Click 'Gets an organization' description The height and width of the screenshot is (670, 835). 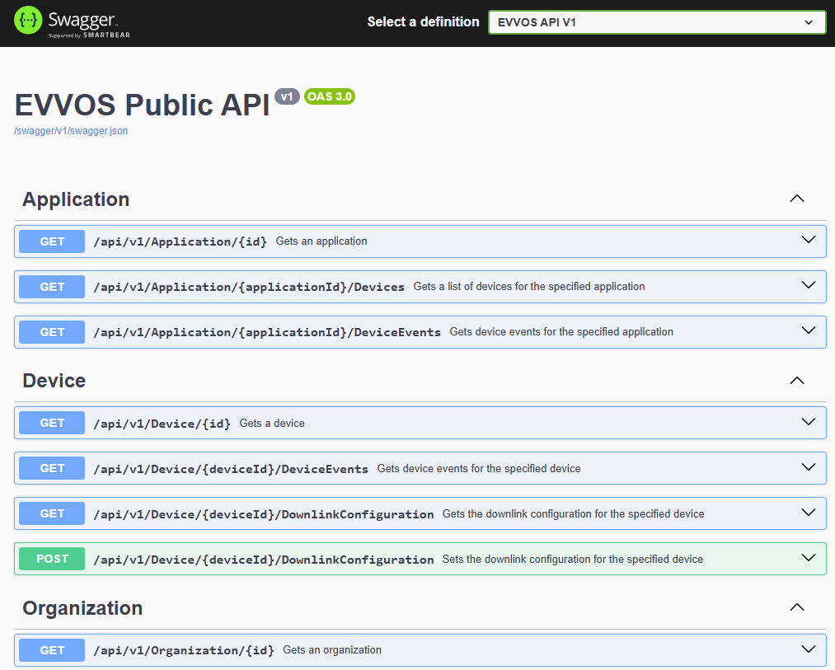(x=331, y=650)
